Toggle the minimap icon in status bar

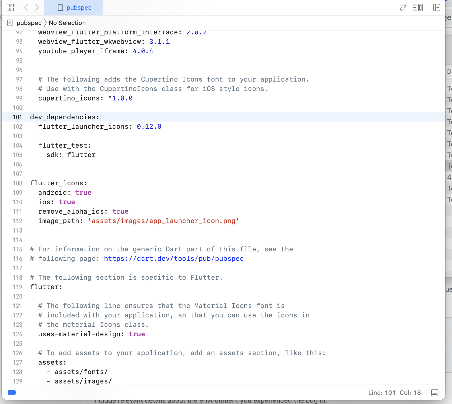(x=435, y=393)
